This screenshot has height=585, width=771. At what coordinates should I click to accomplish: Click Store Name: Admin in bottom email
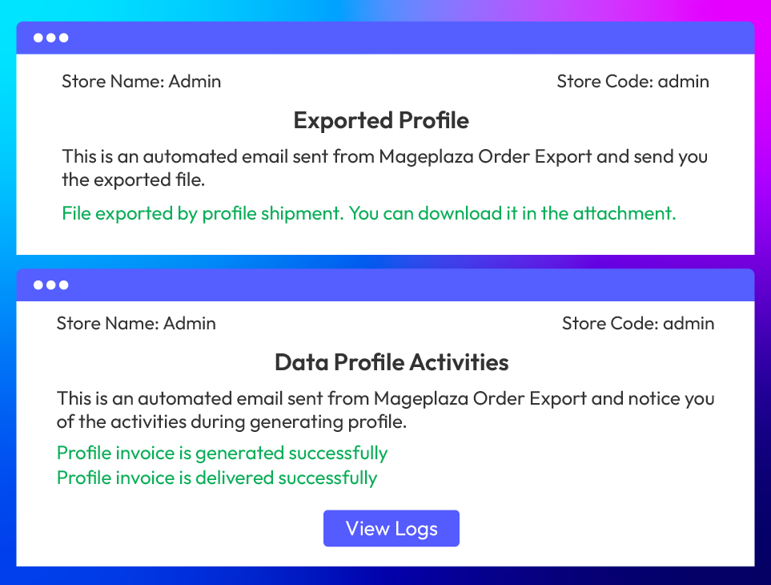coord(136,323)
